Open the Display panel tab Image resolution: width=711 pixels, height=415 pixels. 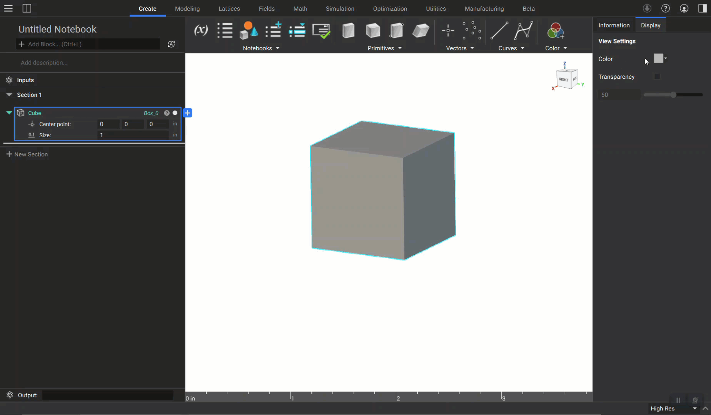point(651,25)
